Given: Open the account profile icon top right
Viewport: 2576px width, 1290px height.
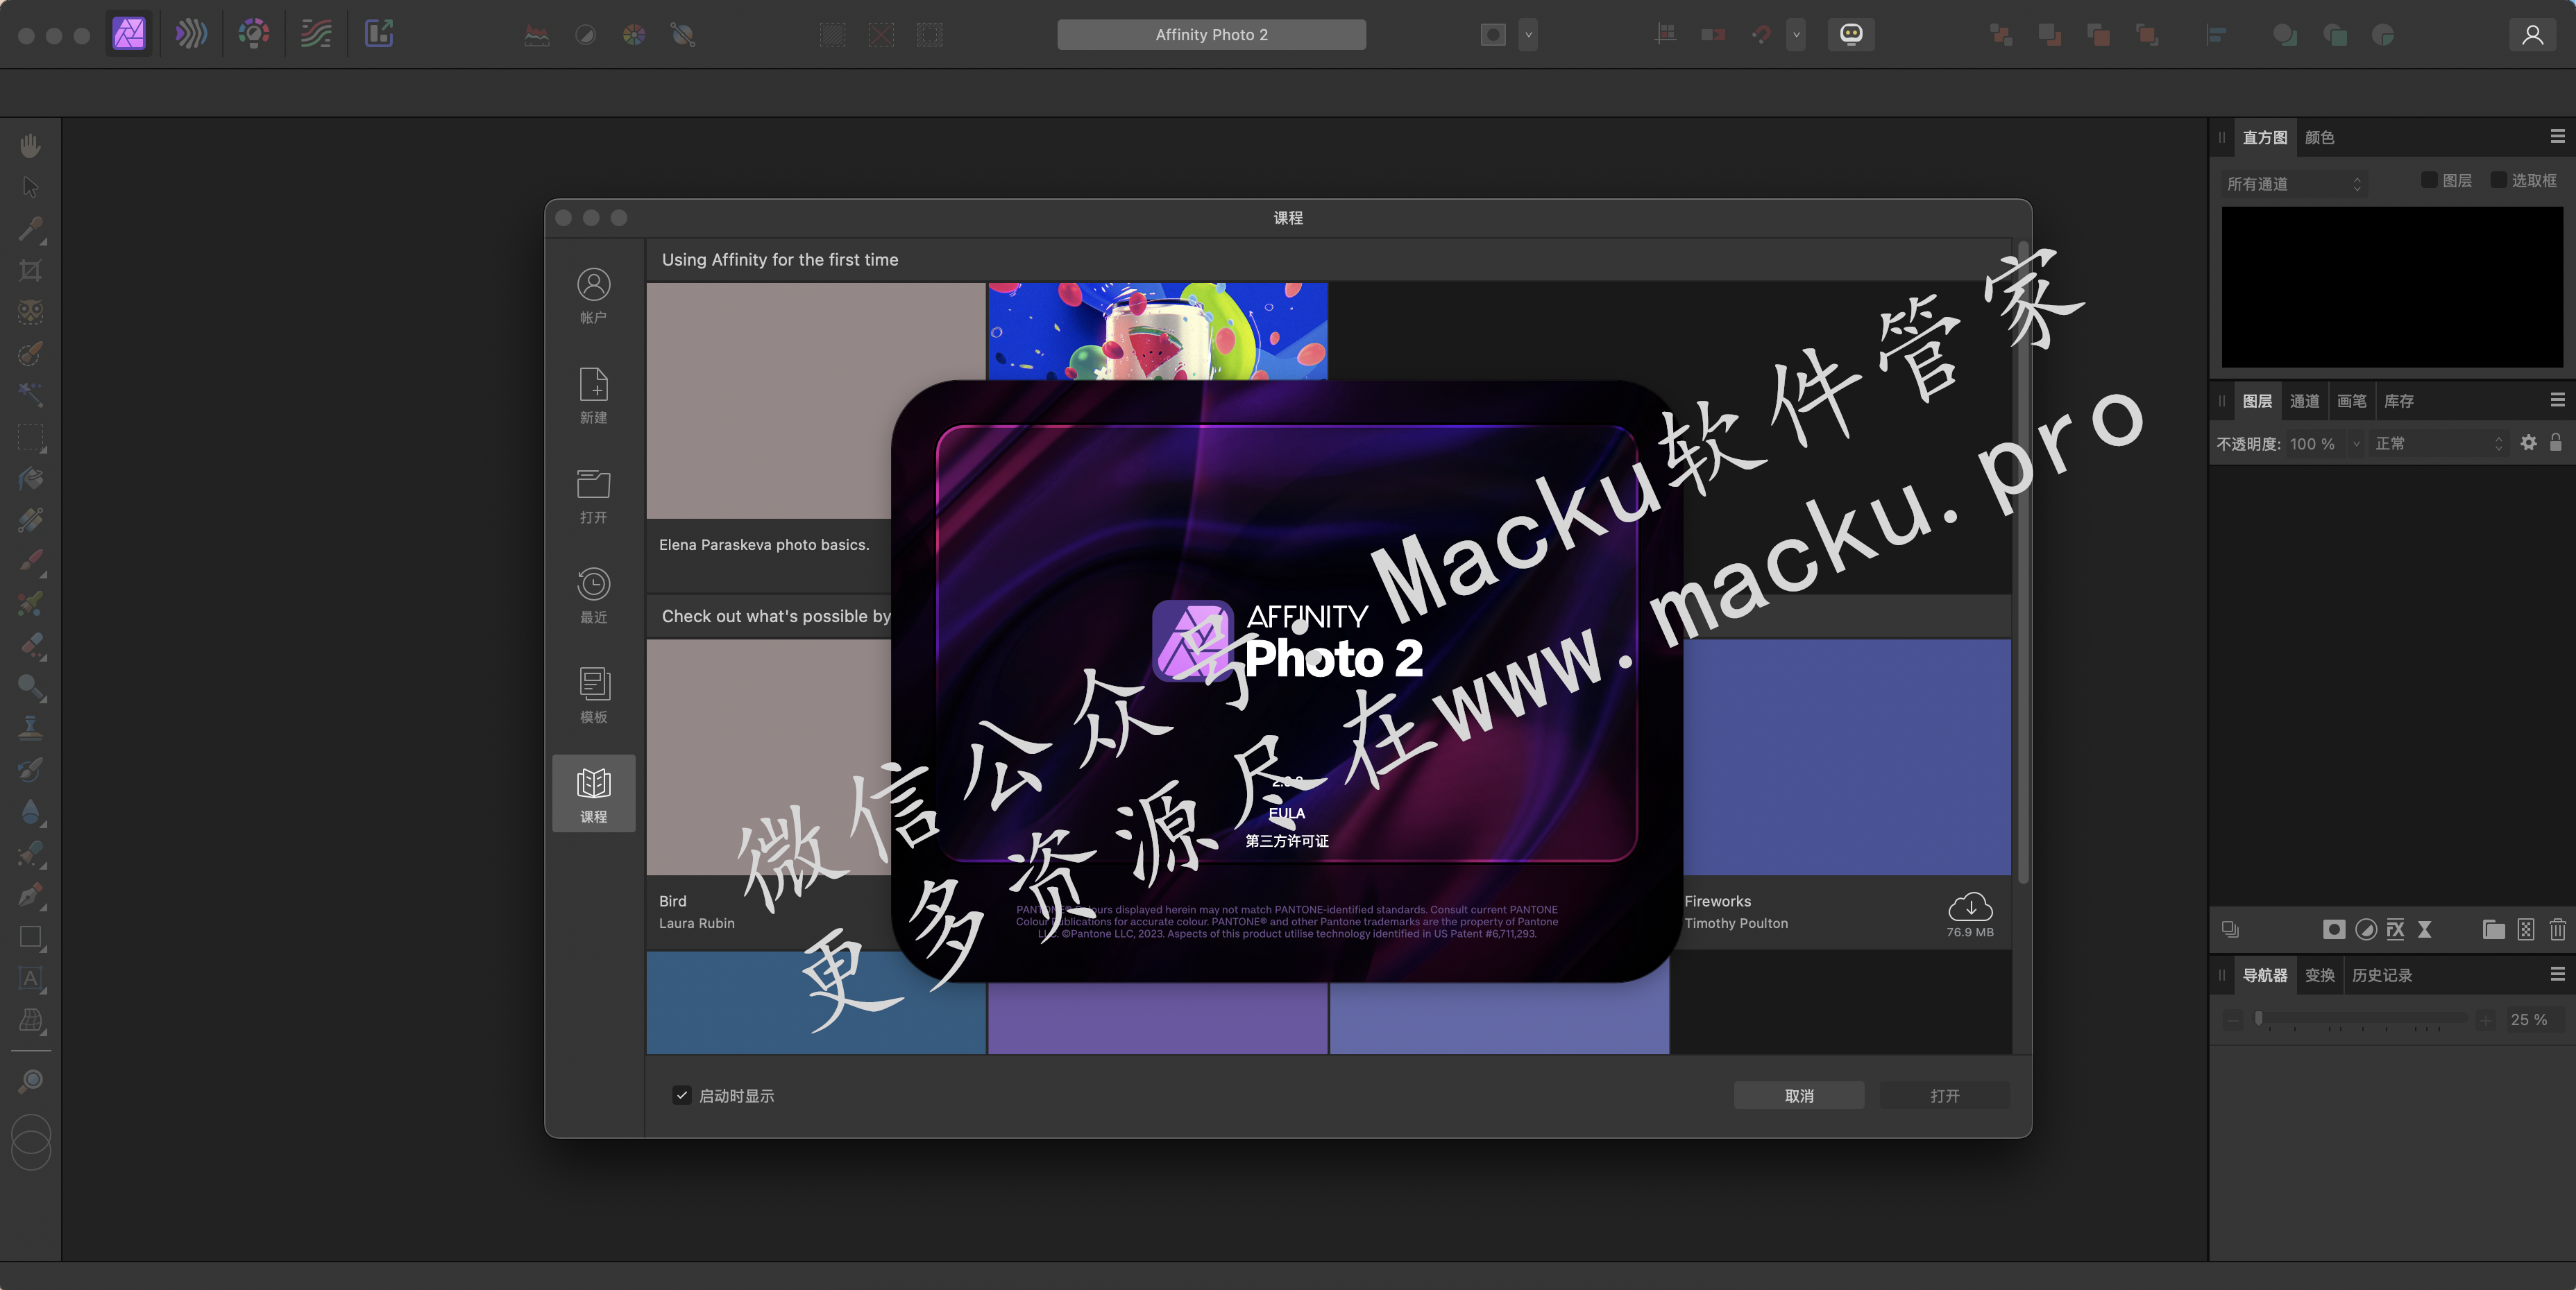Looking at the screenshot, I should (x=2532, y=34).
